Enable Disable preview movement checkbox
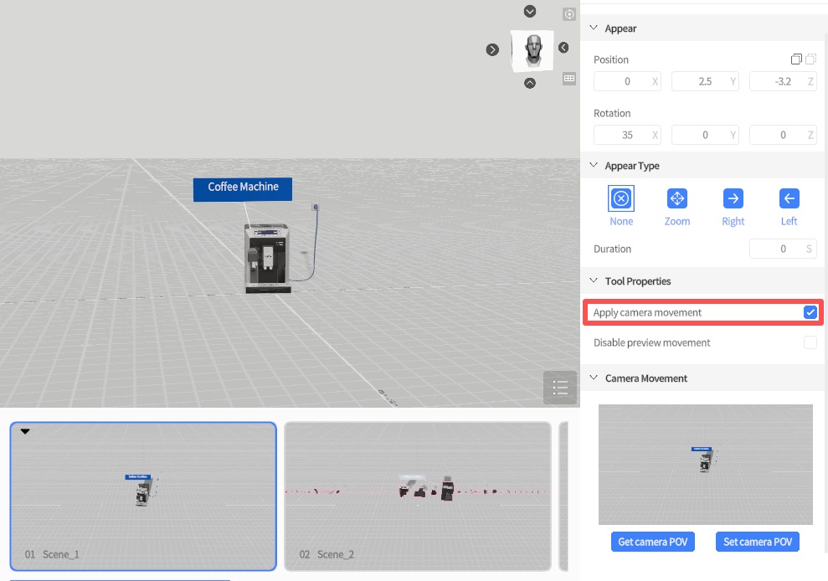 tap(810, 342)
